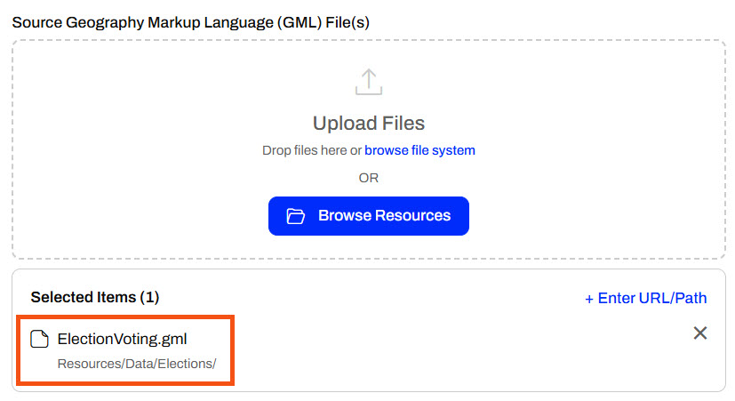
Task: Click the plus sign before Enter URL/Path
Action: click(x=589, y=299)
